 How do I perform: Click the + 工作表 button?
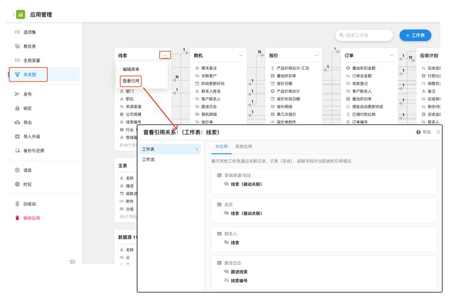[415, 35]
